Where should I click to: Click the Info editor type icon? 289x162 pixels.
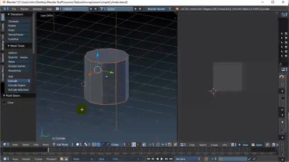coord(6,9)
